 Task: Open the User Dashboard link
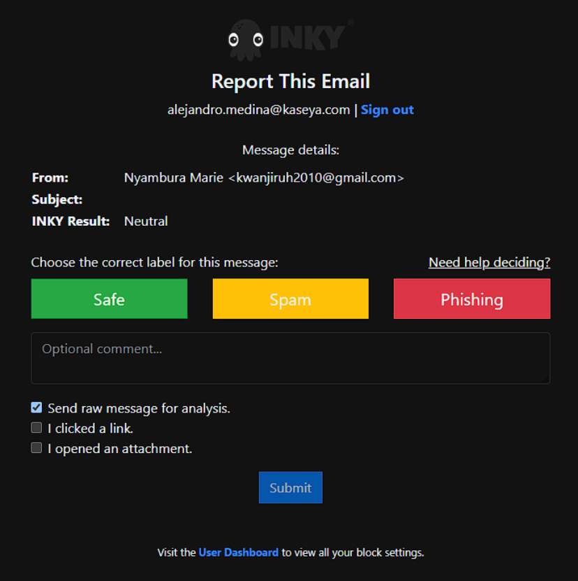click(x=238, y=552)
